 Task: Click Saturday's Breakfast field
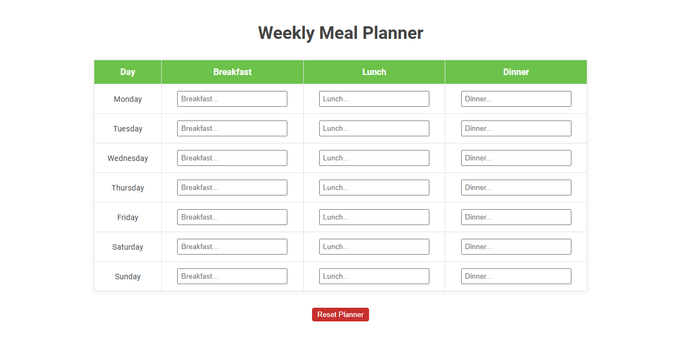click(x=232, y=246)
